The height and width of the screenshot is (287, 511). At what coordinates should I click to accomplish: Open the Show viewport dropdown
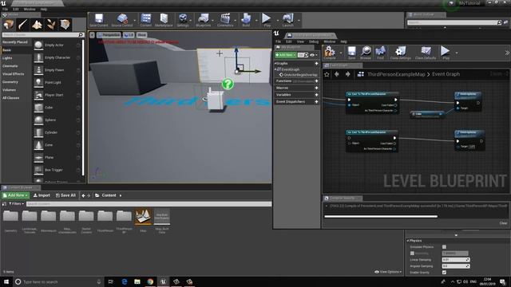coord(142,35)
